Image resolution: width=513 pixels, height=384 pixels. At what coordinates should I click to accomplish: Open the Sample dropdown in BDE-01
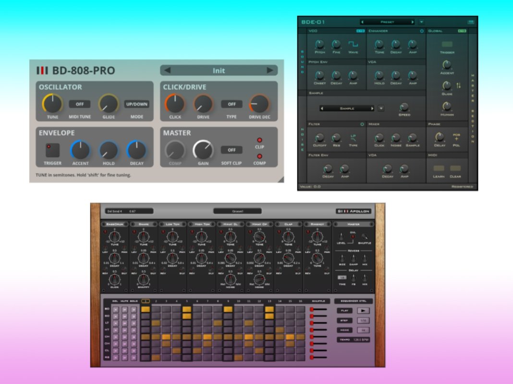tap(380, 108)
